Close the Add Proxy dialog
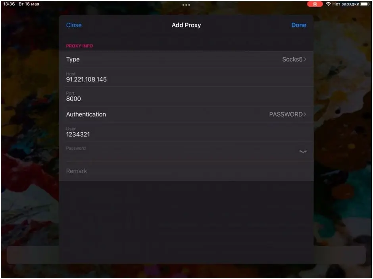The image size is (373, 279). pyautogui.click(x=74, y=25)
